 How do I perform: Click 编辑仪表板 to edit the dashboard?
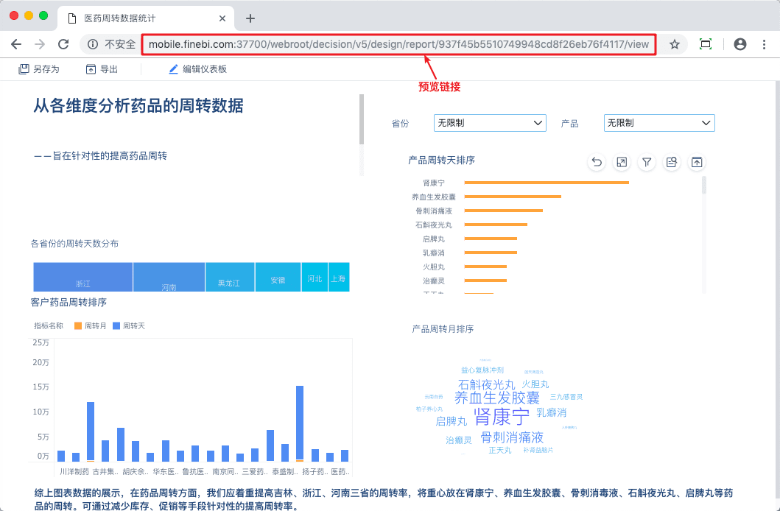pos(198,69)
